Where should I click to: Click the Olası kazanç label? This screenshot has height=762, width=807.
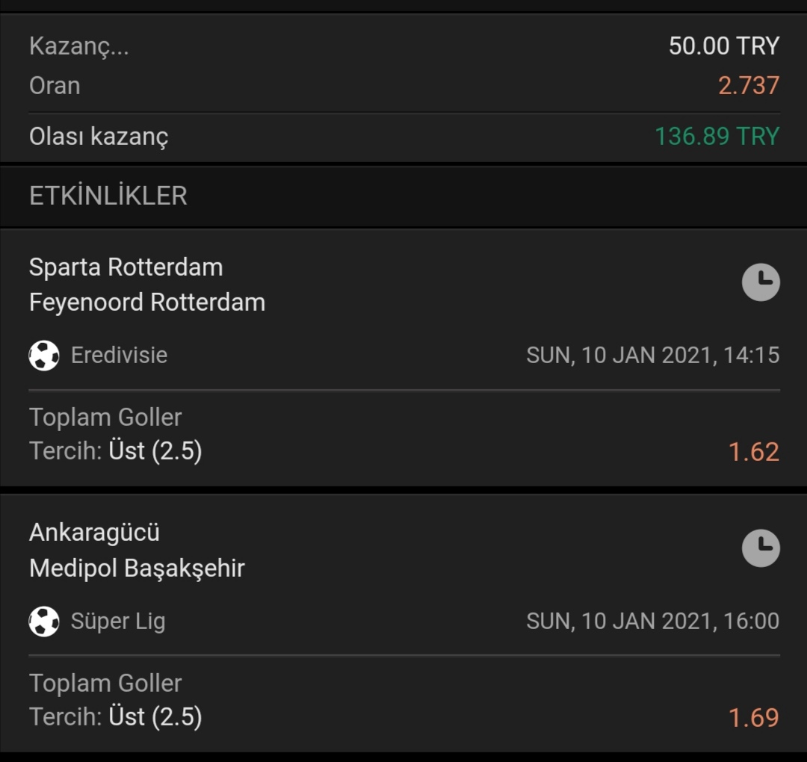click(99, 137)
